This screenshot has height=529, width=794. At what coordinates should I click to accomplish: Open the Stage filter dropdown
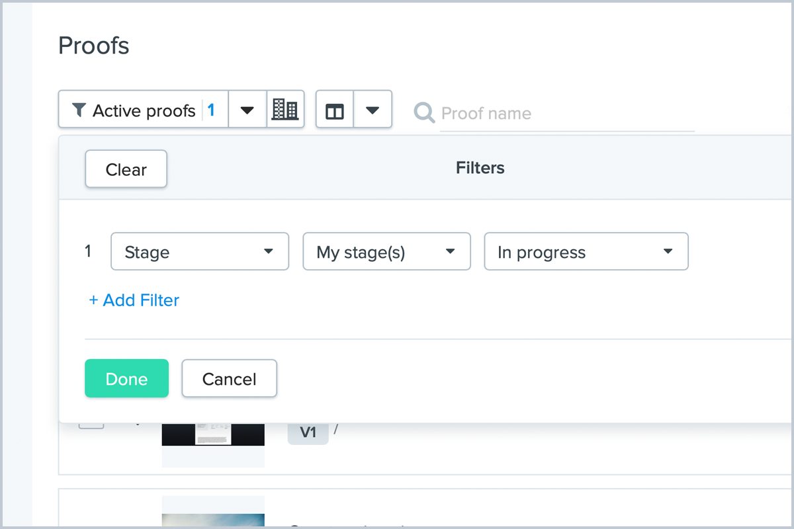200,251
